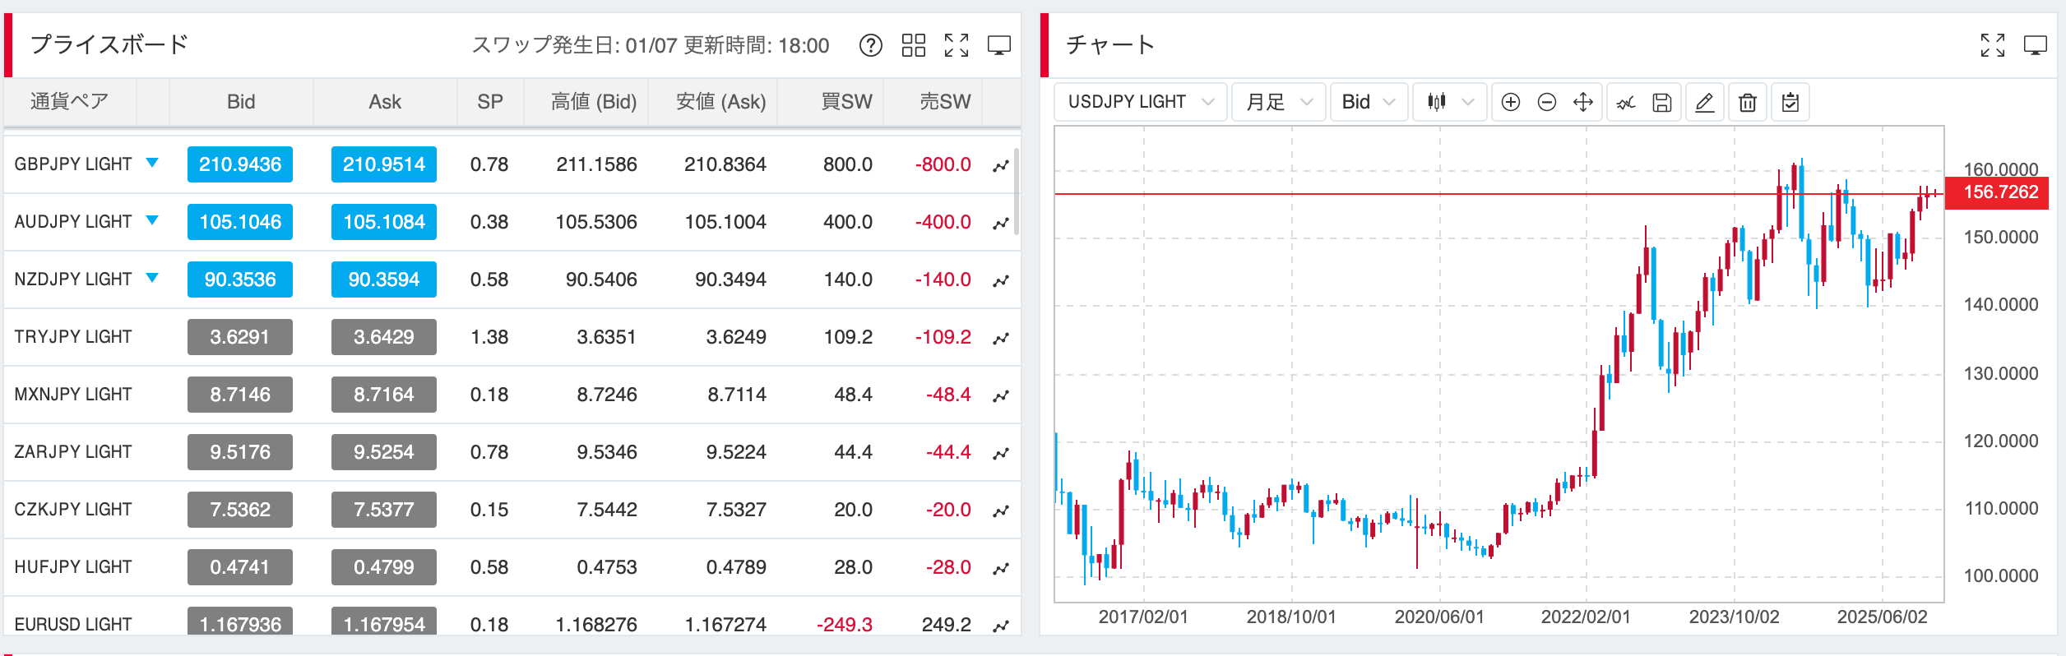Expand the price board to fullscreen
The image size is (2066, 656).
click(x=956, y=45)
